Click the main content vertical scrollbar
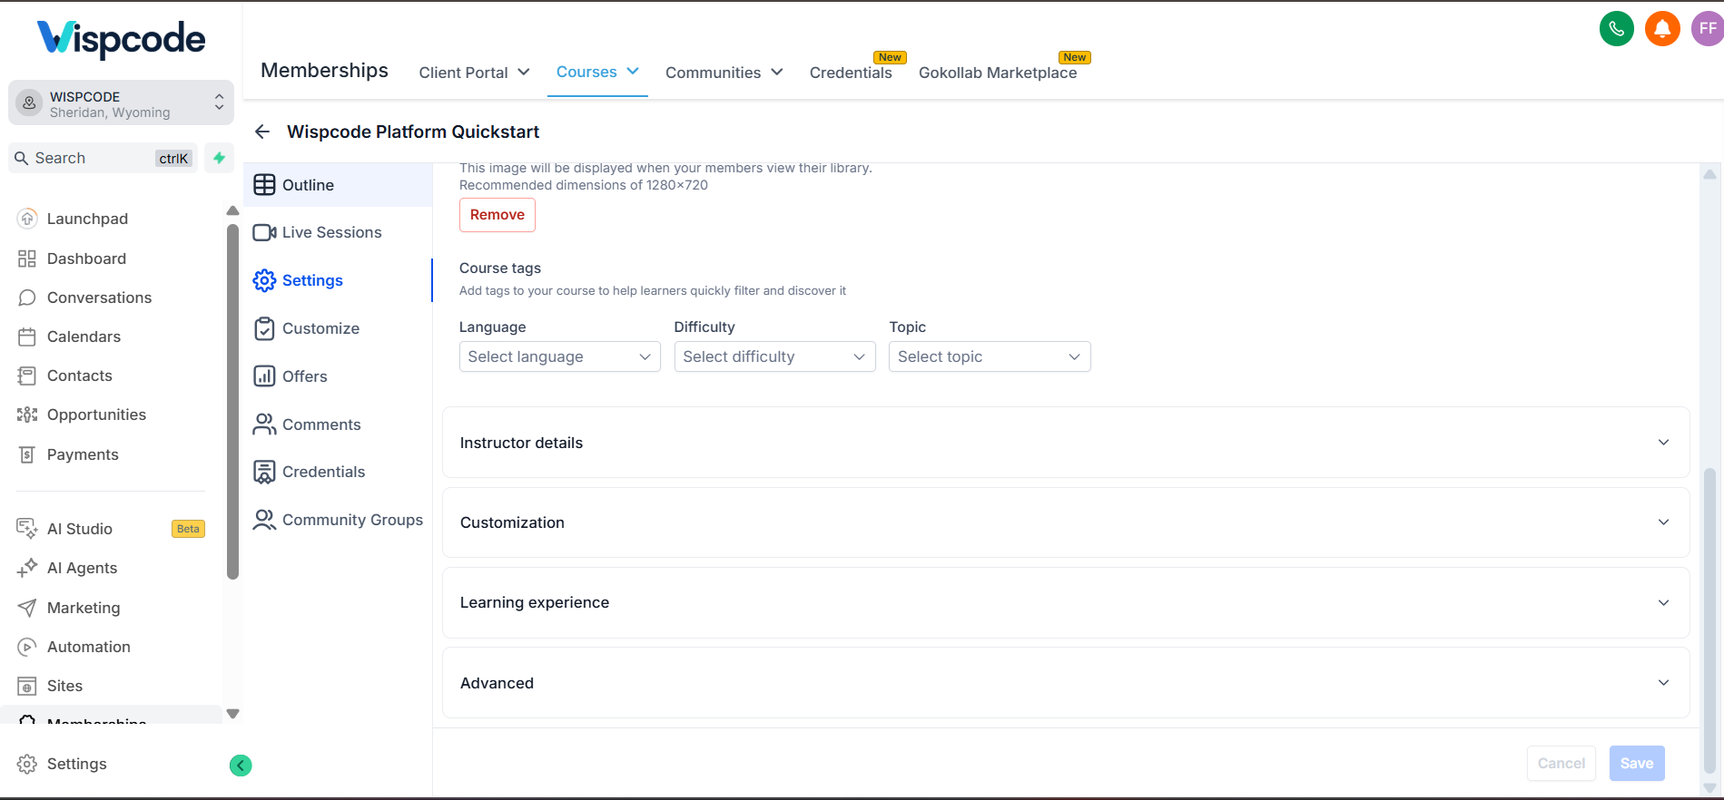The width and height of the screenshot is (1724, 800). pyautogui.click(x=1709, y=621)
